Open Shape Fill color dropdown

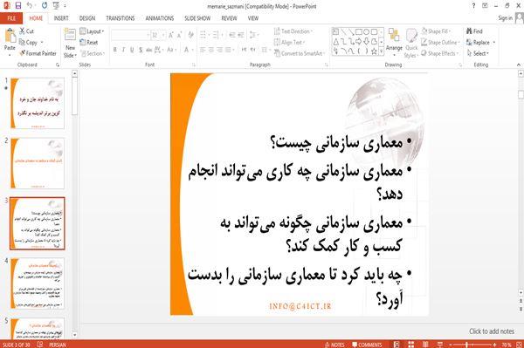tap(436, 31)
